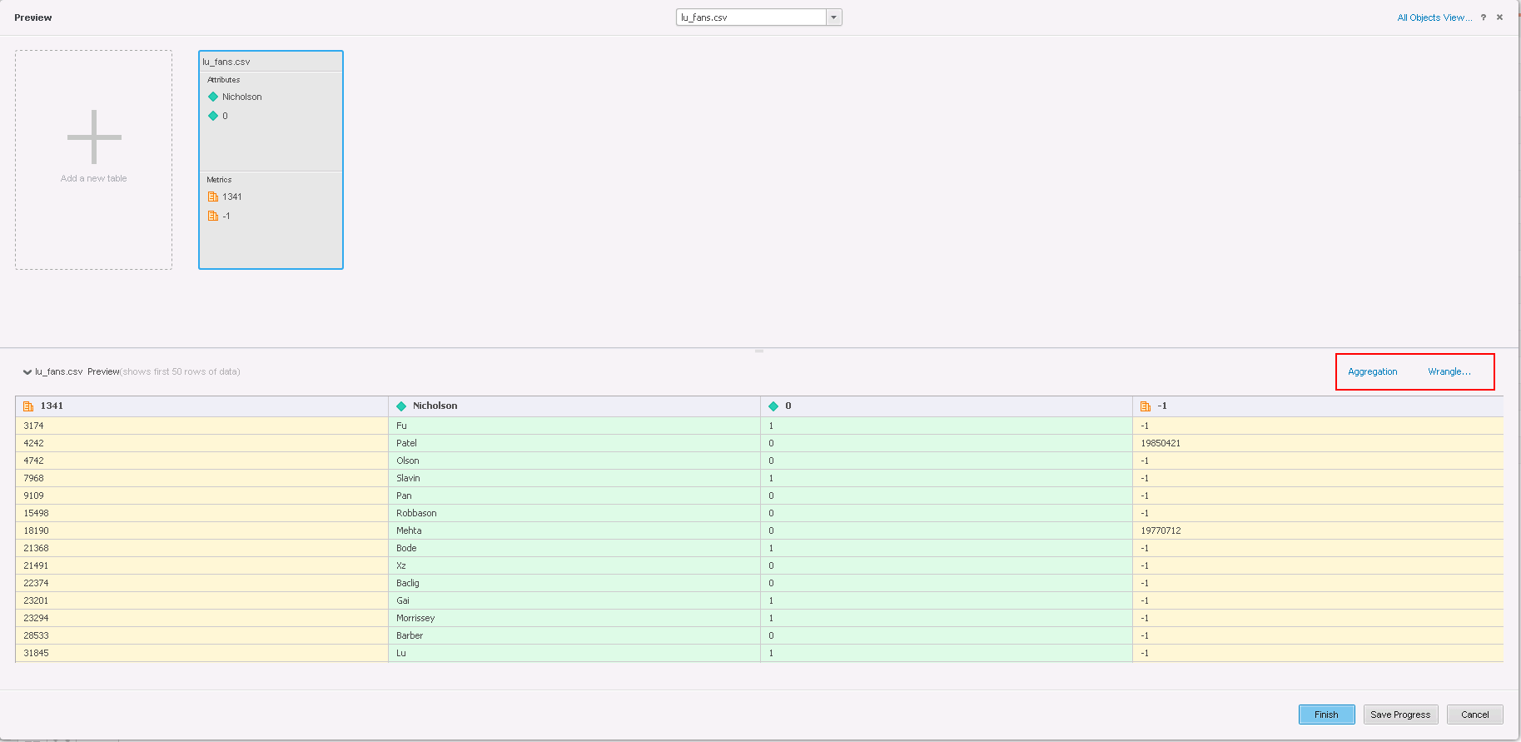Click the Nicholson attribute diamond icon in table card
This screenshot has width=1521, height=742.
click(x=213, y=97)
